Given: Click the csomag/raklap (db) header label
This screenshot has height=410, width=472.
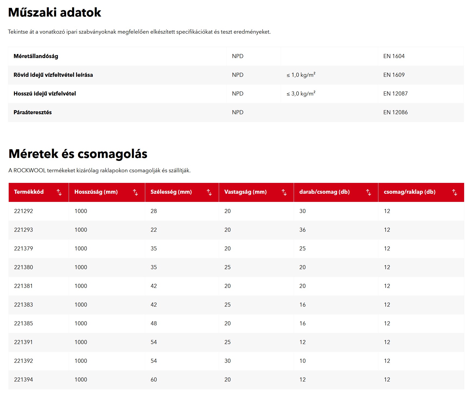Looking at the screenshot, I should pos(409,192).
